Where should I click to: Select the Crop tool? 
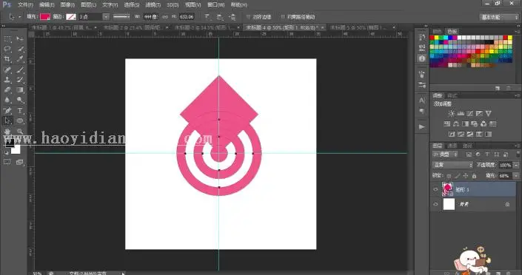coord(7,59)
